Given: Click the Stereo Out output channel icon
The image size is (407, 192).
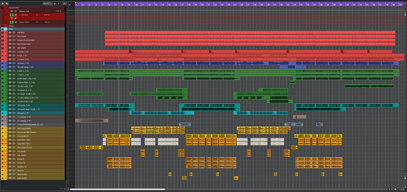Looking at the screenshot, I should pyautogui.click(x=4, y=11).
